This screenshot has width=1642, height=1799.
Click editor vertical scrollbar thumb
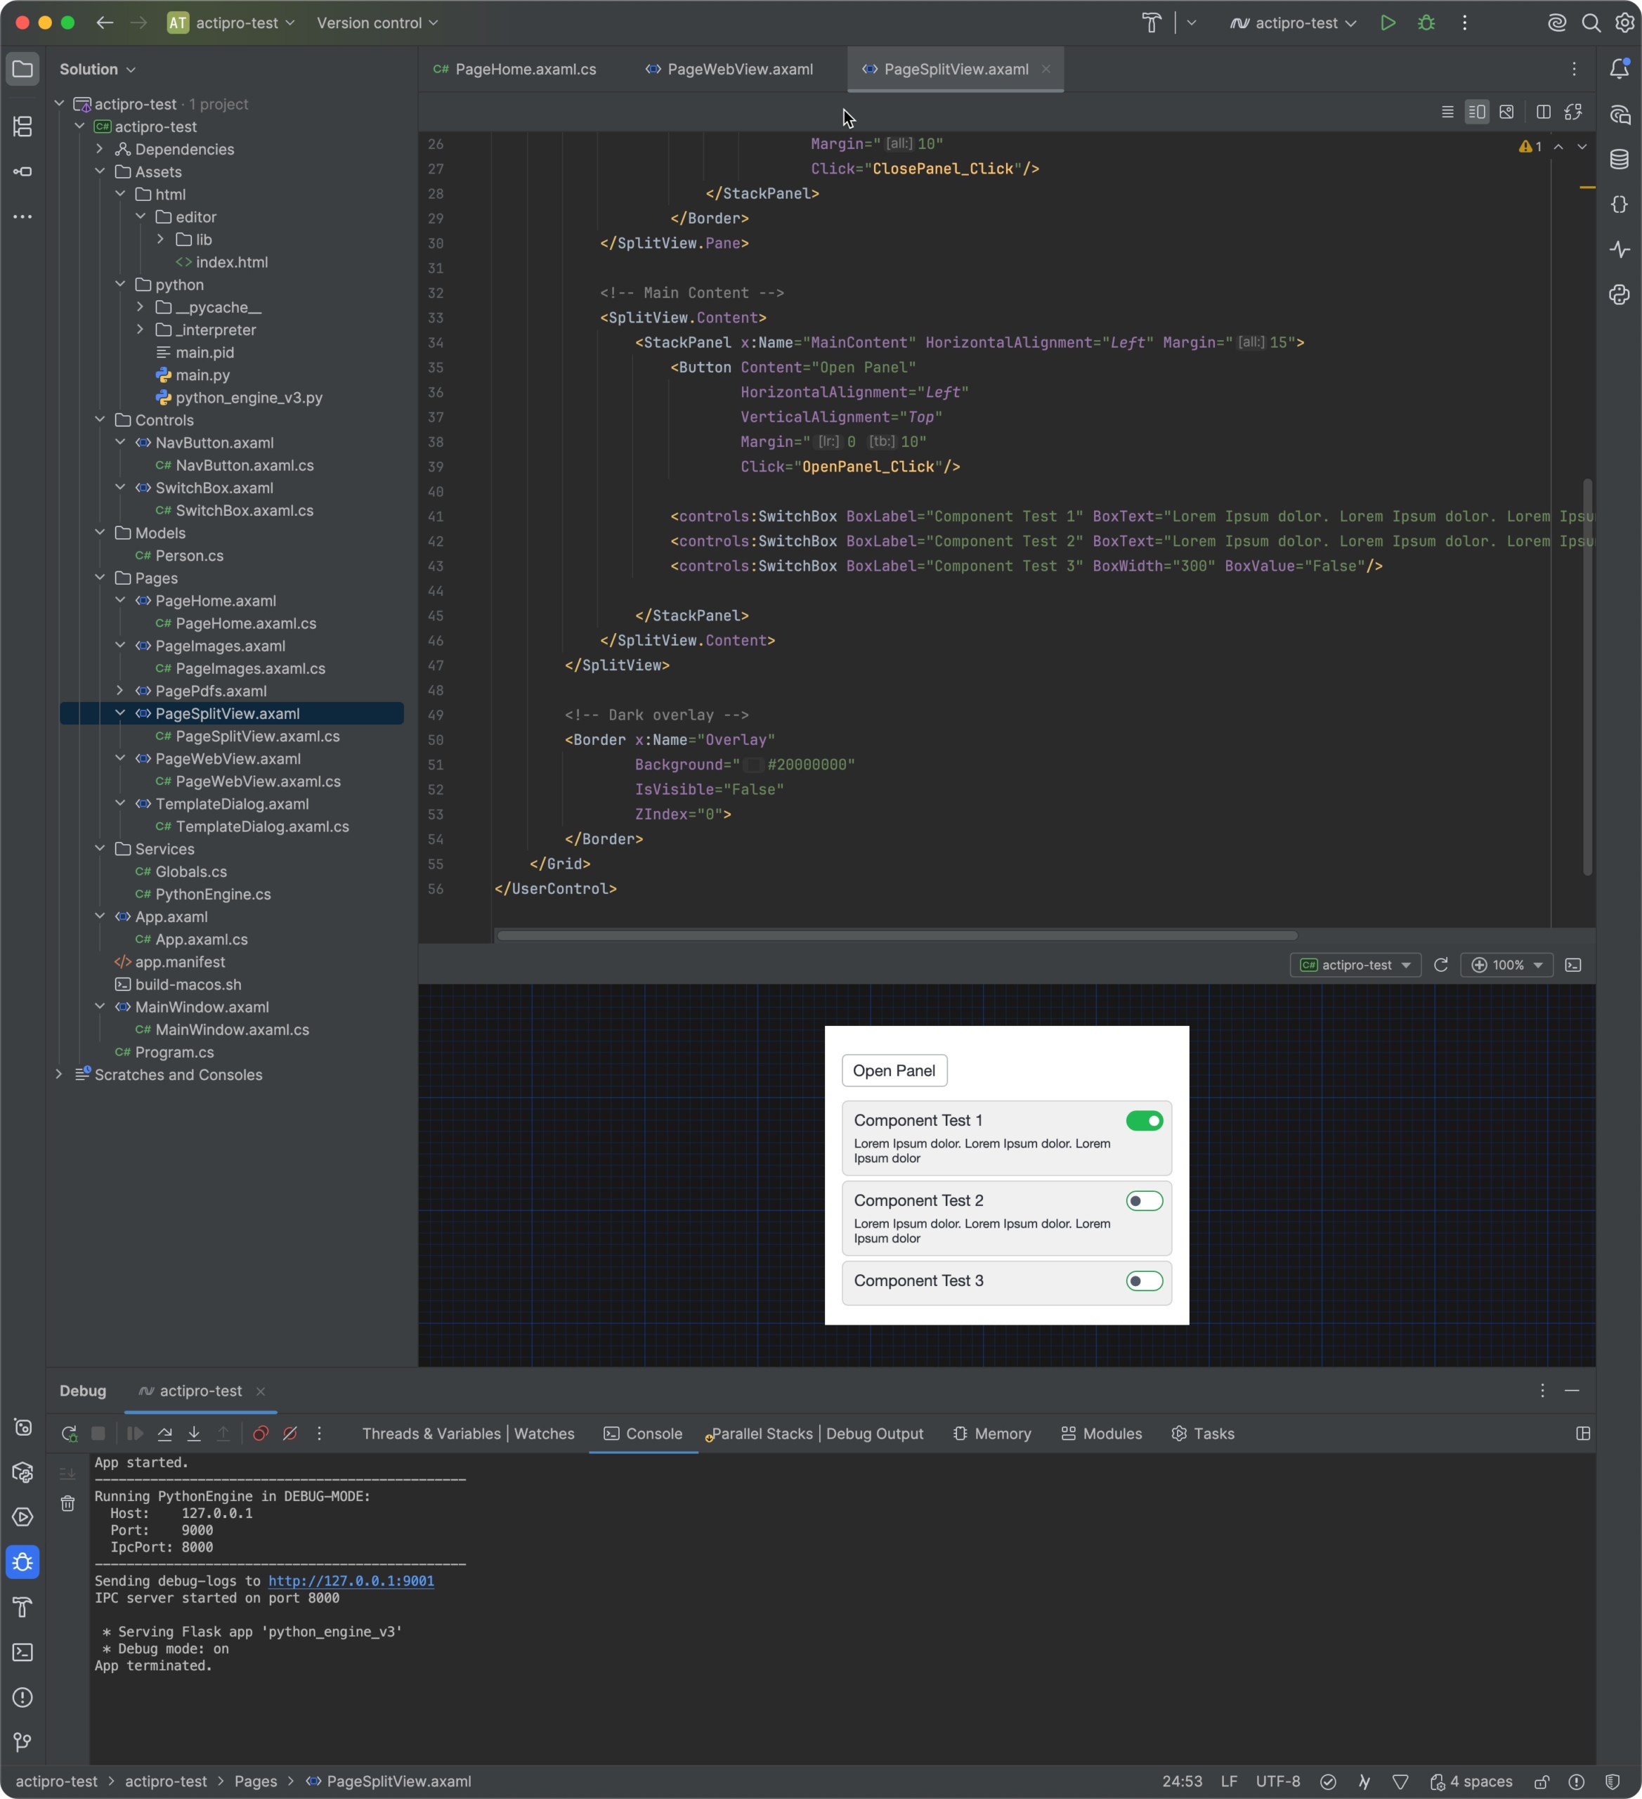pos(1586,677)
